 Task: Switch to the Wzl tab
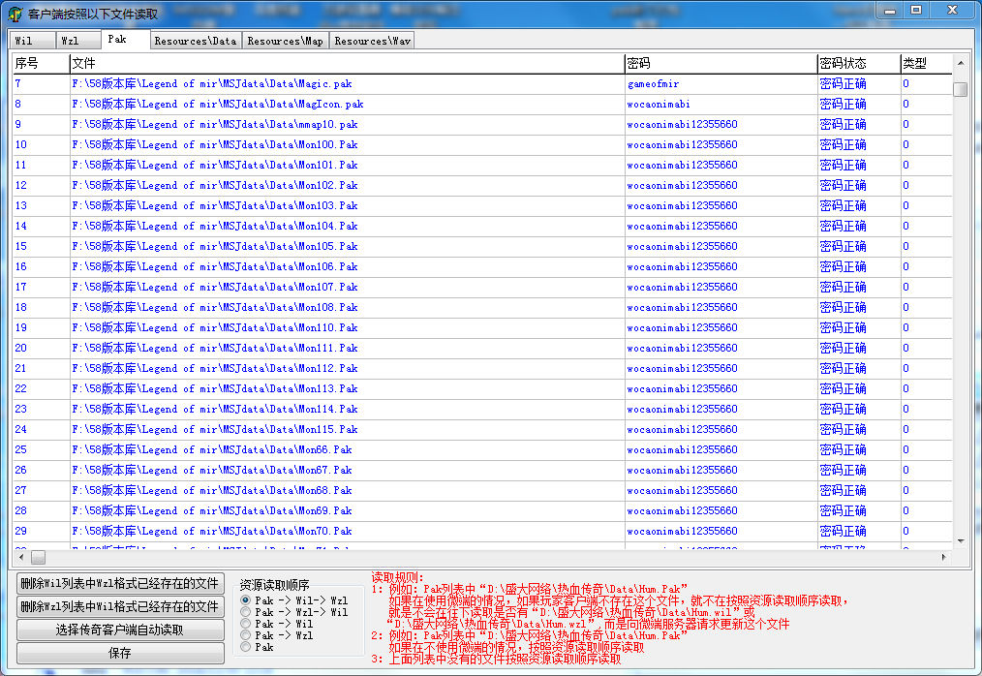pos(78,40)
